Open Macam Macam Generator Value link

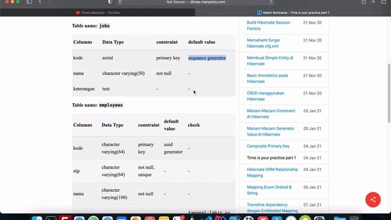270,131
